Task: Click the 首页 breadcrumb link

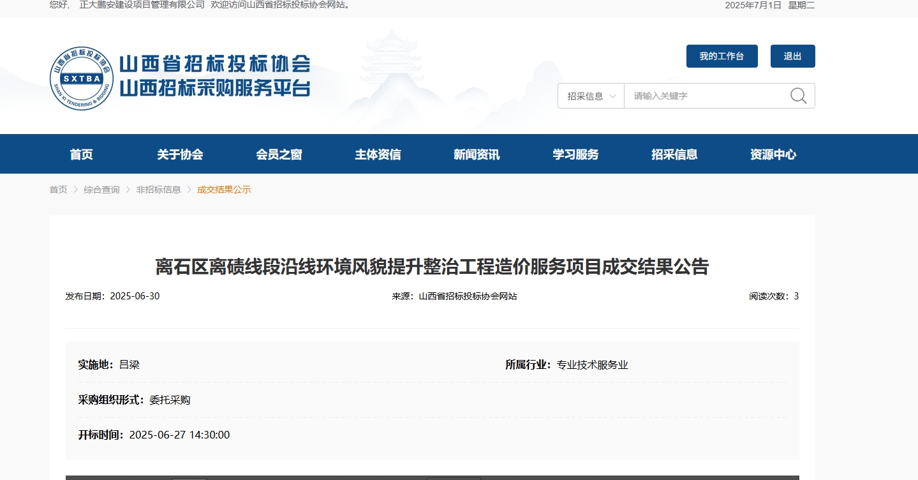Action: [58, 190]
